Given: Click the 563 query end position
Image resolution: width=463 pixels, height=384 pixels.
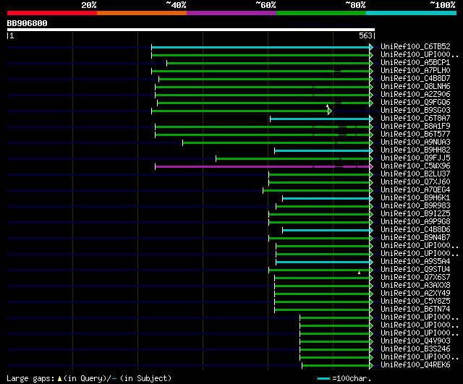Looking at the screenshot, I should click(x=365, y=35).
